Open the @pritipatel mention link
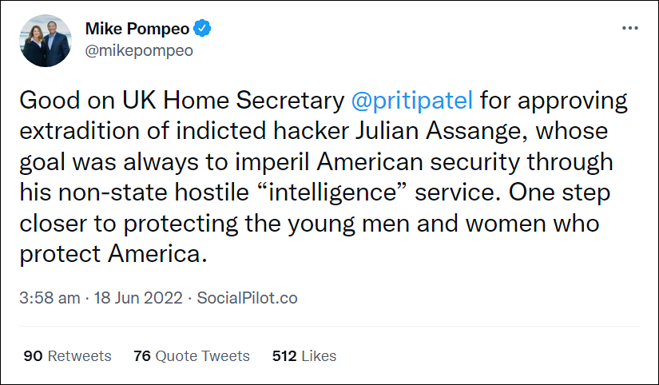 (x=412, y=101)
